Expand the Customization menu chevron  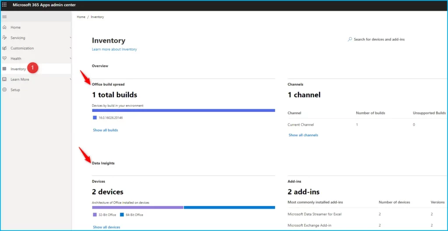pyautogui.click(x=70, y=48)
